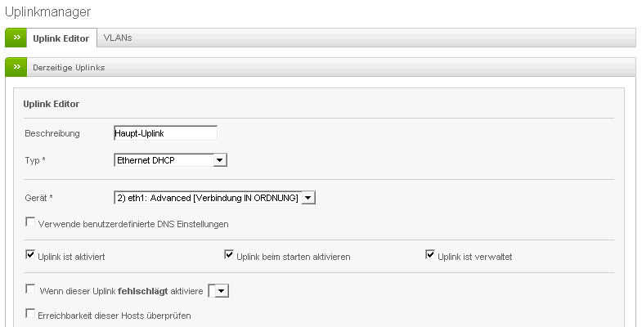Click the bold 'Uplink Editor' form section heading
This screenshot has width=642, height=327.
tap(51, 104)
